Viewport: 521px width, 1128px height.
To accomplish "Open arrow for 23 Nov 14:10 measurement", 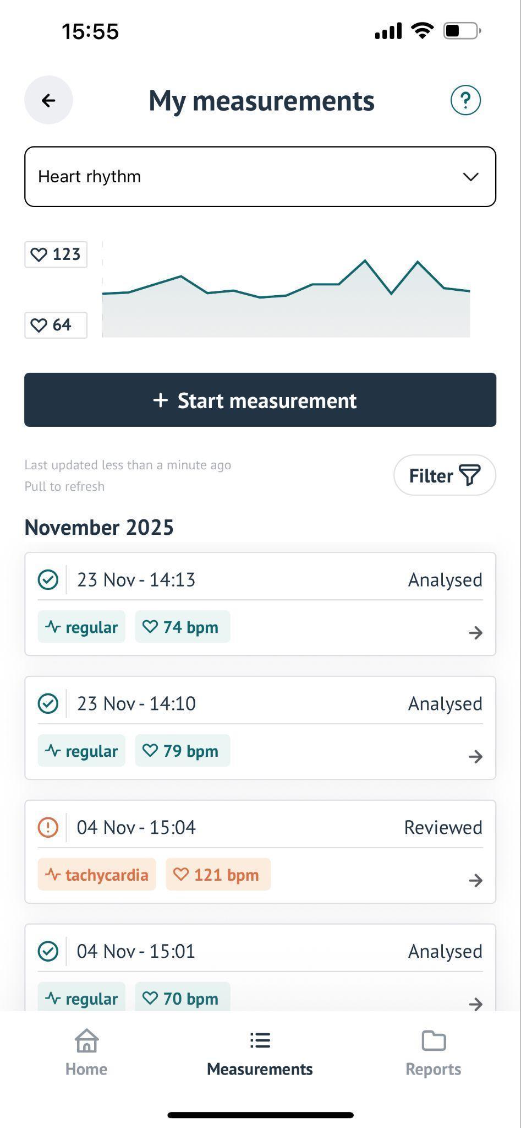I will click(x=475, y=756).
